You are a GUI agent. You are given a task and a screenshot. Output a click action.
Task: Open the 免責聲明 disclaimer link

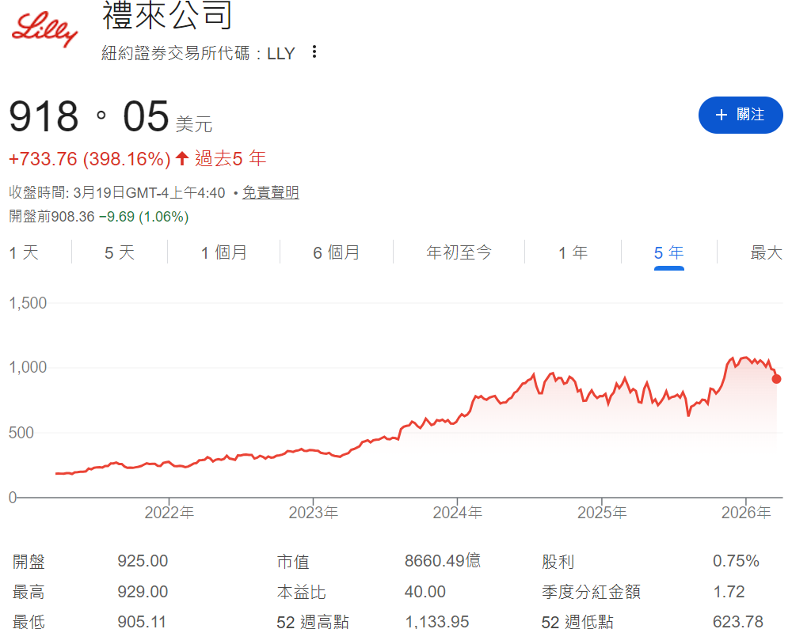(270, 191)
